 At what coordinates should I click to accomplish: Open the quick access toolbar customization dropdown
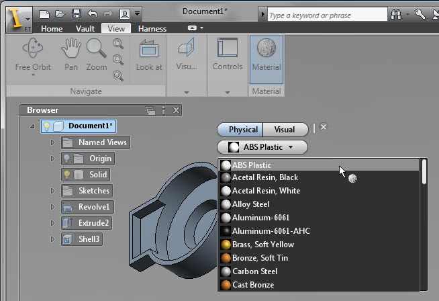coord(137,13)
